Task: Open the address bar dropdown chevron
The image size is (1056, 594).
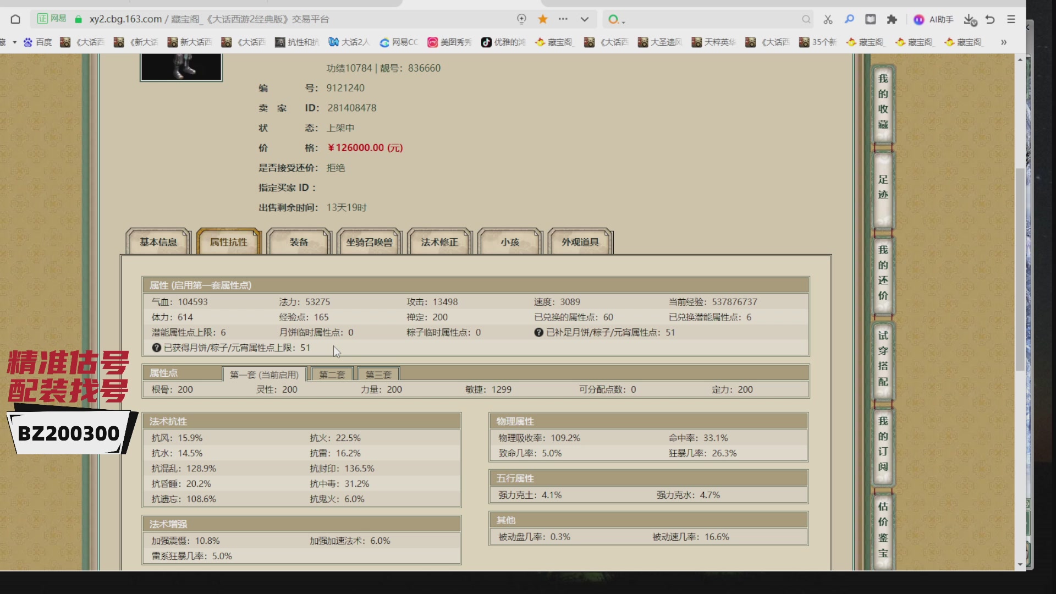Action: [x=584, y=19]
